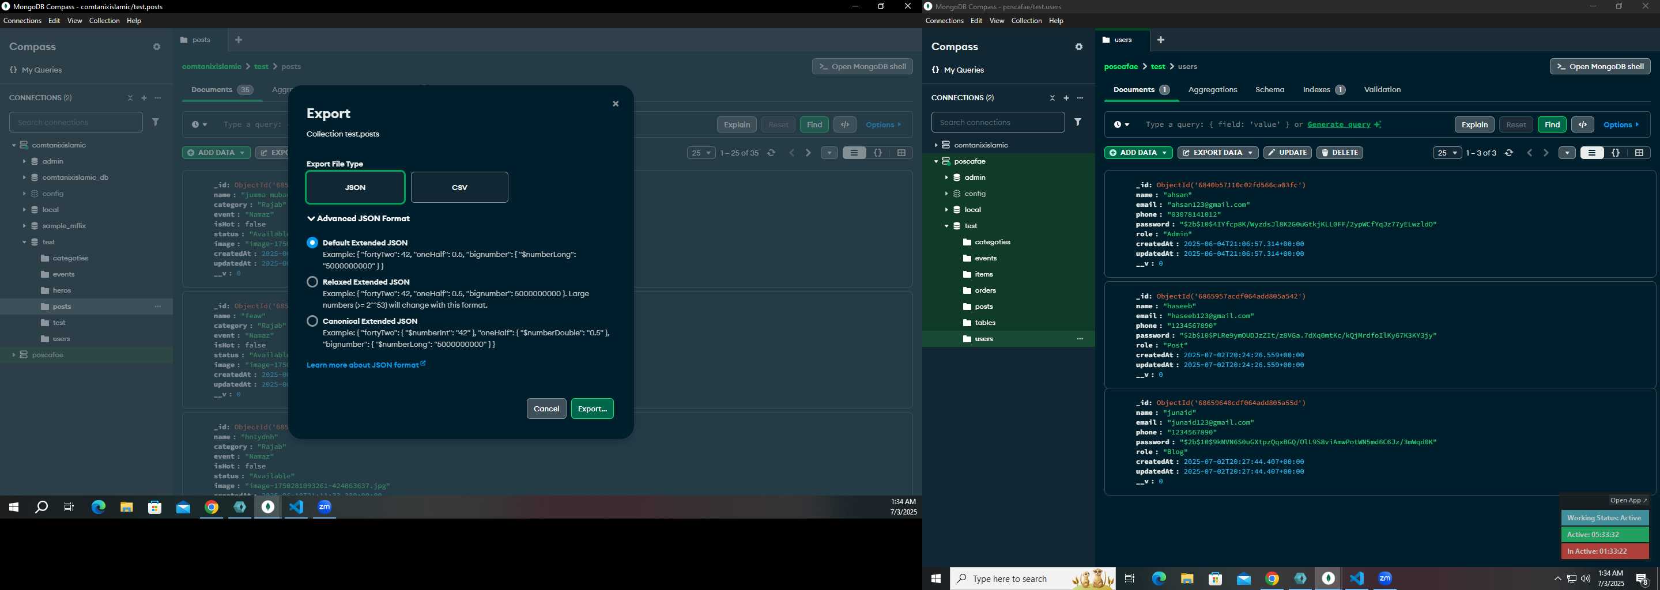Cancel the Export dialog
The height and width of the screenshot is (590, 1660).
[546, 409]
